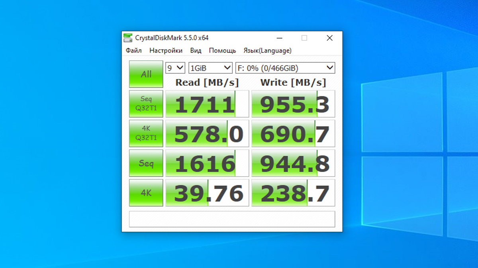478x268 pixels.
Task: Start the plain Seq test
Action: tap(146, 163)
